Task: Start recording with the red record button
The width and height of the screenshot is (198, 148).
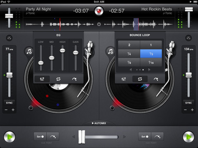Action: coord(99,11)
